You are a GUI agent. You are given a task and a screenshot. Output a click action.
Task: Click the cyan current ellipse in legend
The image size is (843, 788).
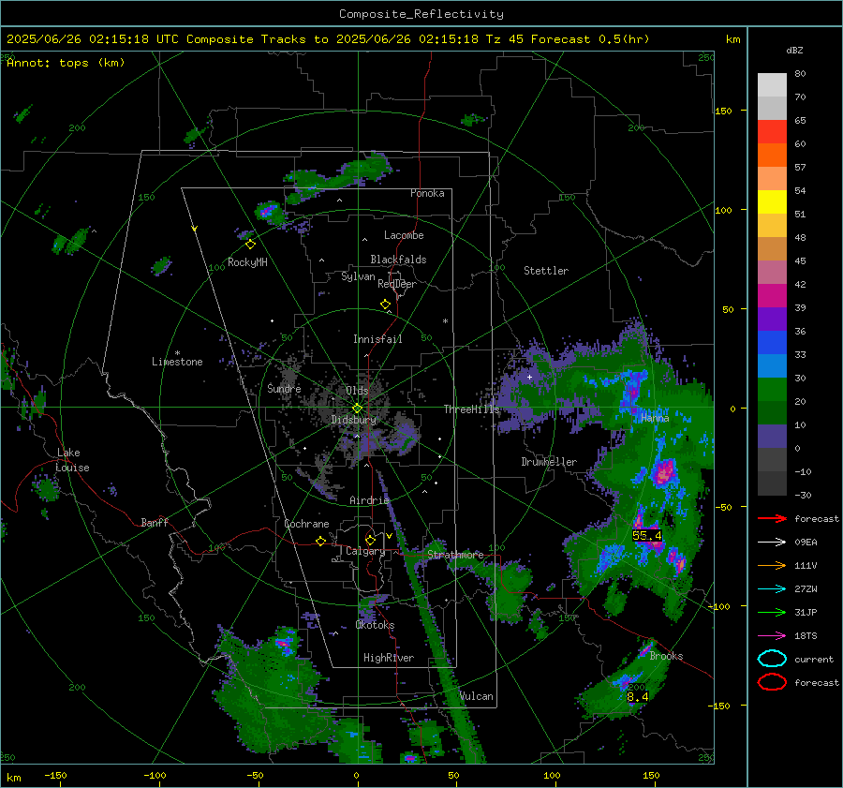pos(772,659)
